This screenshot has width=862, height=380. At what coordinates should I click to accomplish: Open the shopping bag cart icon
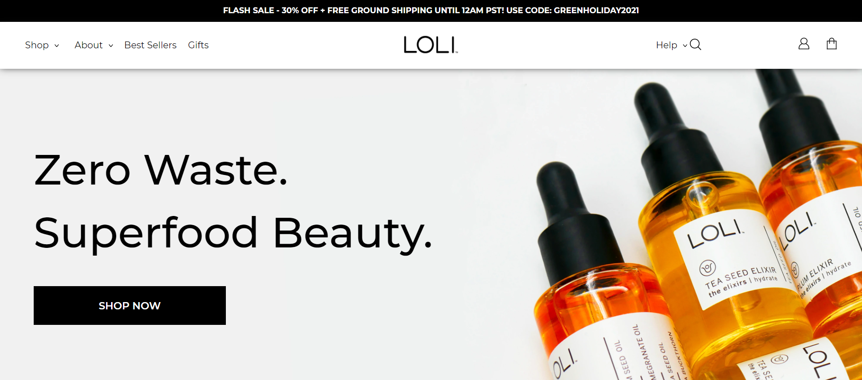831,44
